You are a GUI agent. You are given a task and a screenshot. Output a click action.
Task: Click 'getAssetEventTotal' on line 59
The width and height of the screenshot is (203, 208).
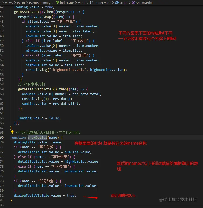(x=35, y=89)
